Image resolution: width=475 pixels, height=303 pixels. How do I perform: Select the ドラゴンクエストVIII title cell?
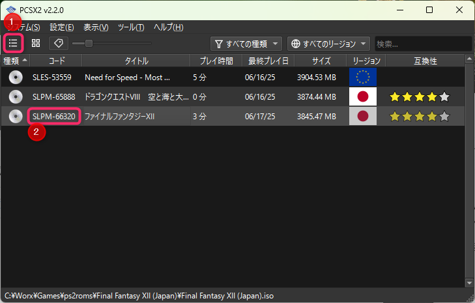[136, 97]
